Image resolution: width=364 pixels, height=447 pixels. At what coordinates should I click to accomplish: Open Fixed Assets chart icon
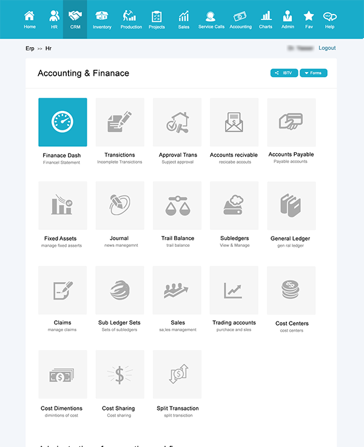point(62,206)
